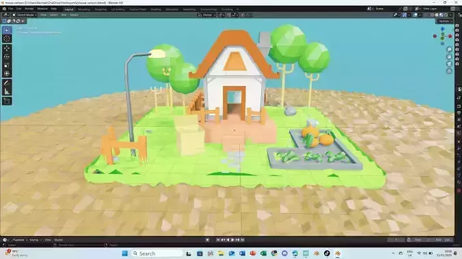Select the Add Cube tool
The image size is (462, 259).
7,101
